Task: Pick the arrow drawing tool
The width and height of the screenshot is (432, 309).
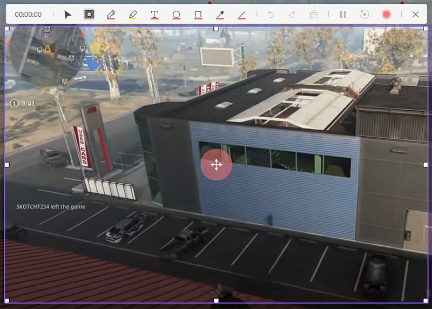Action: click(x=220, y=15)
